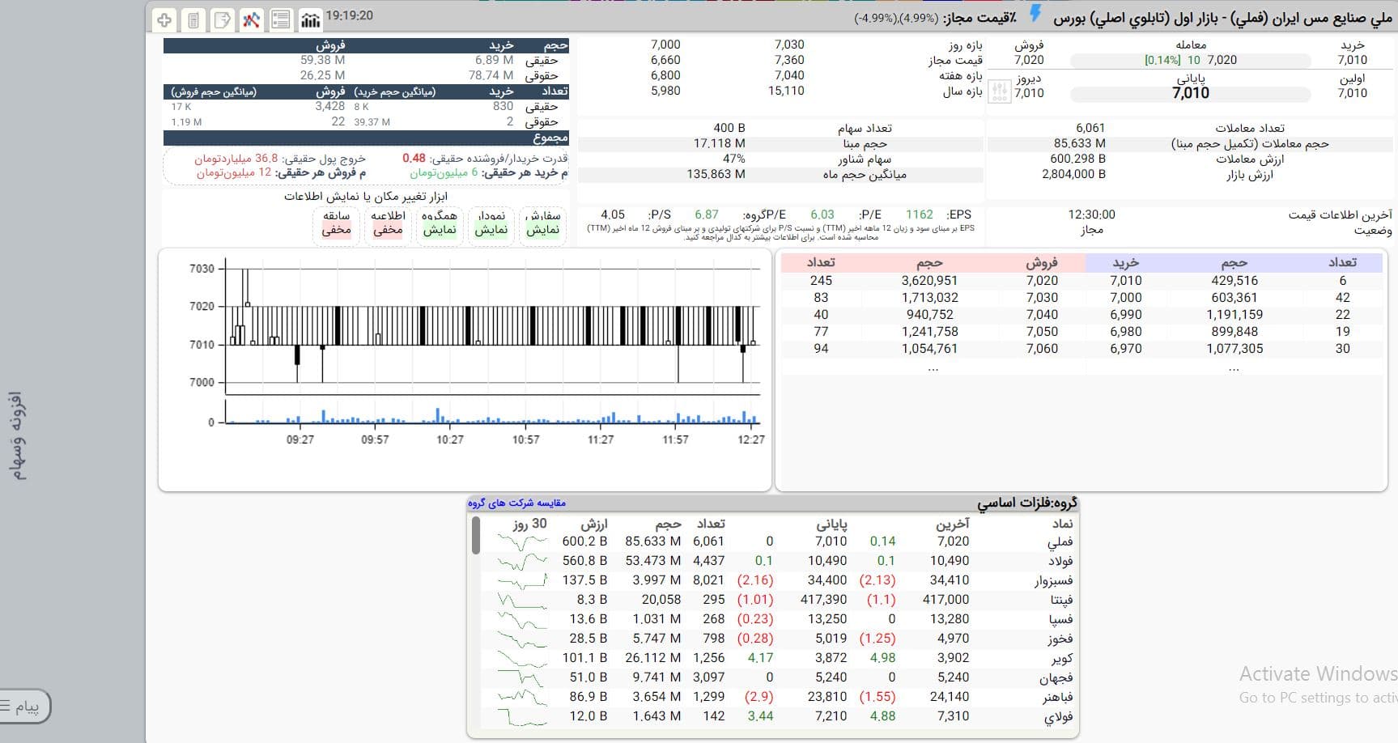Click the پایانی column header in group table

831,524
